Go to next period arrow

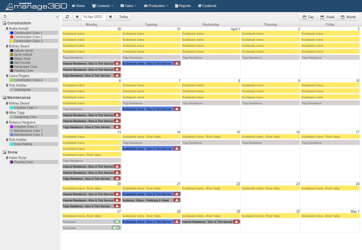[110, 17]
